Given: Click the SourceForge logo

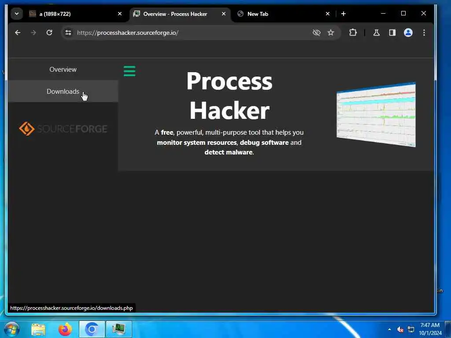Looking at the screenshot, I should click(x=63, y=129).
